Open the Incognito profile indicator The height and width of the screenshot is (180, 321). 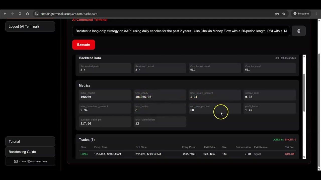(x=301, y=14)
